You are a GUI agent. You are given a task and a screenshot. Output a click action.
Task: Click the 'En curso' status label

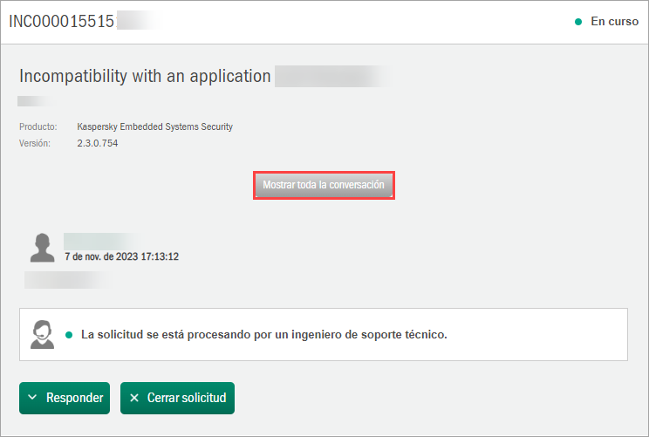[614, 22]
